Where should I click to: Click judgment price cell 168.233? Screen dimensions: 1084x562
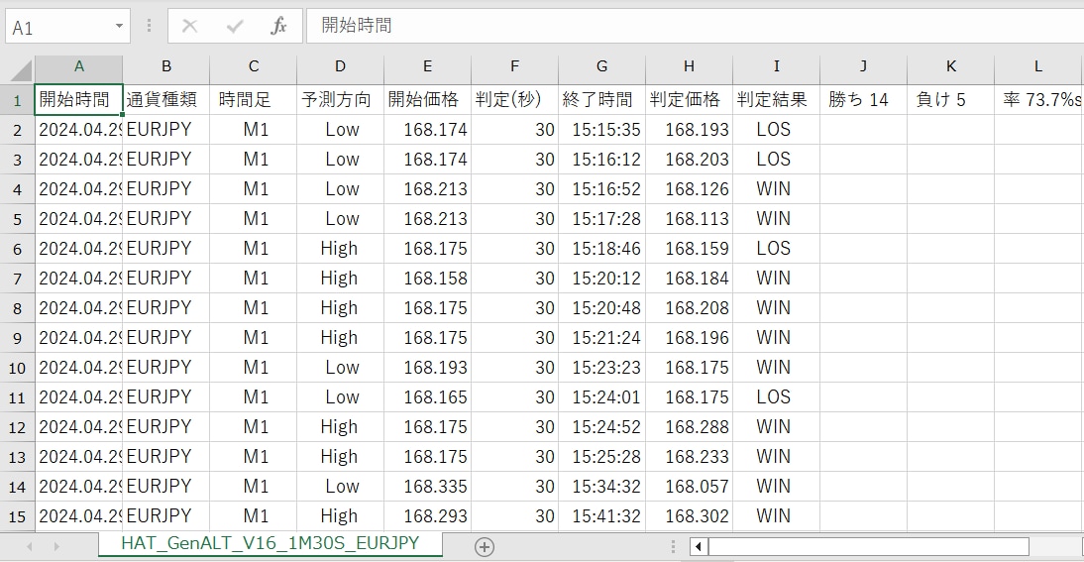(x=689, y=456)
